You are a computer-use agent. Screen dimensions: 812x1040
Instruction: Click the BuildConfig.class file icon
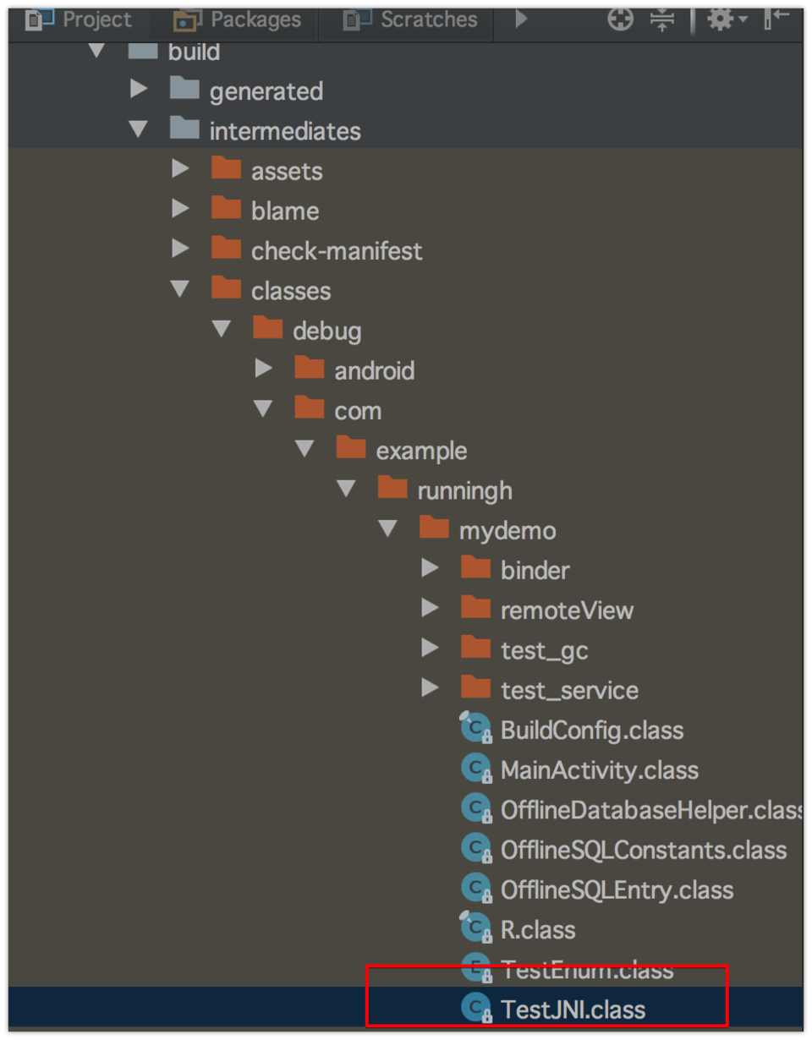tap(476, 729)
